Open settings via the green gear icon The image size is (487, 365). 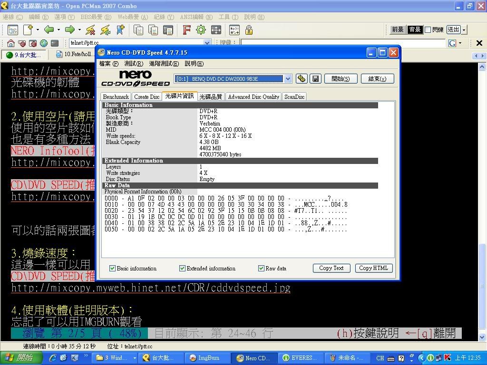[201, 30]
